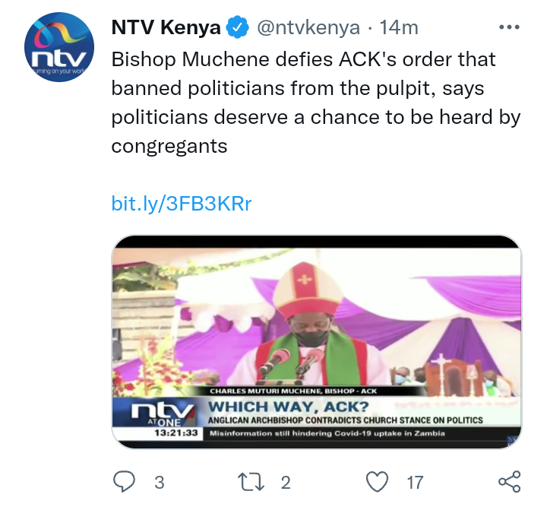Open the @ntvkenya handle
Screen dimensions: 547x507
click(308, 27)
